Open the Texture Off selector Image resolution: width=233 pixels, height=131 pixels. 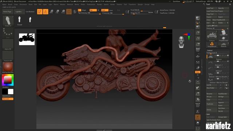click(x=8, y=56)
